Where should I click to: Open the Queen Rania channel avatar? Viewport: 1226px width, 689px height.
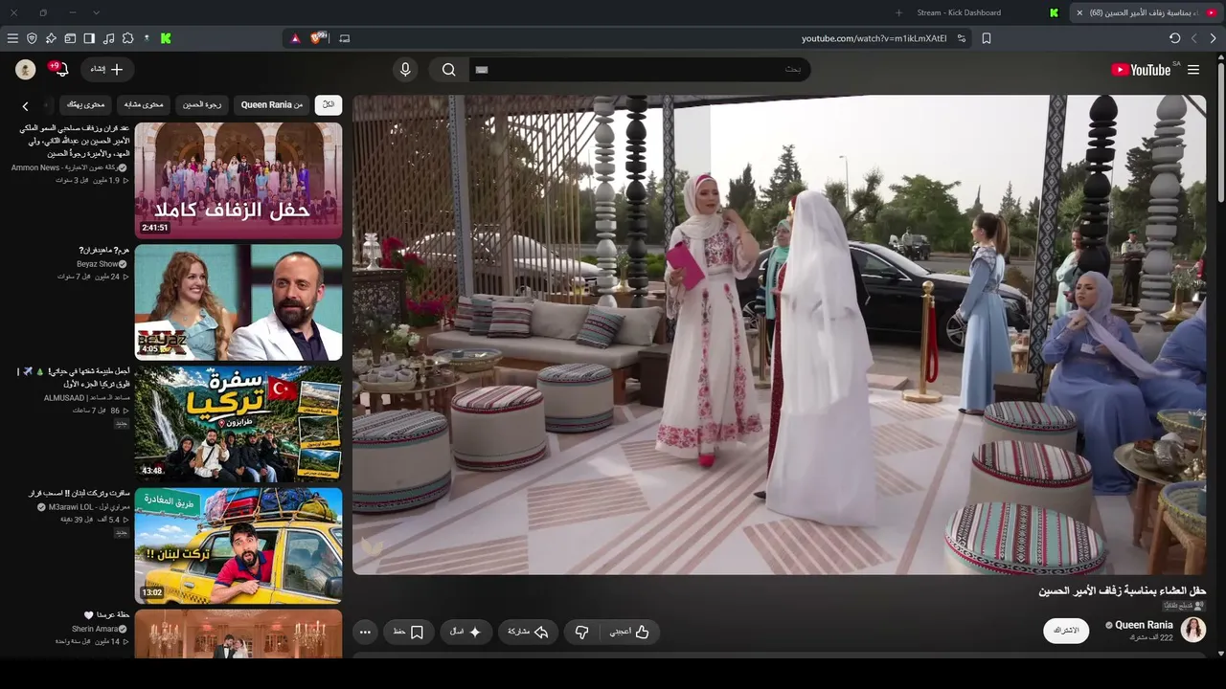click(1193, 630)
